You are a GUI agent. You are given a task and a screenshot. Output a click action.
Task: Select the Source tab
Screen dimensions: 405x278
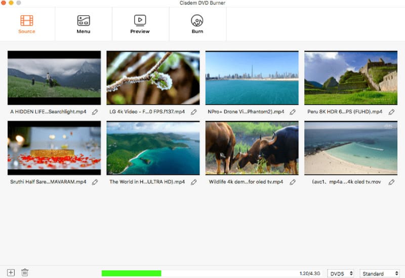[x=27, y=24]
